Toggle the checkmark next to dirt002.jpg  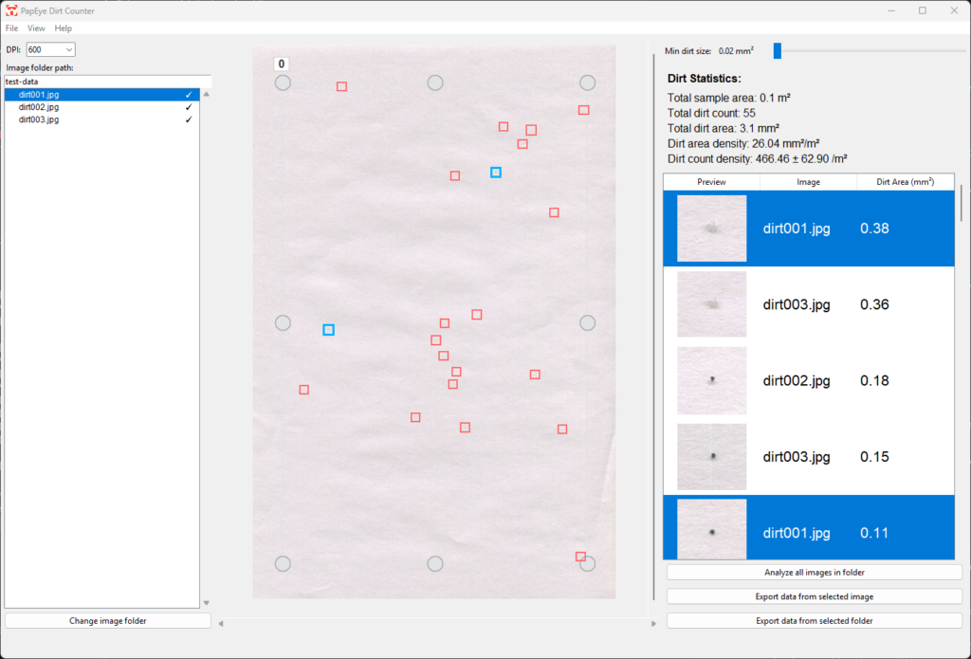(188, 107)
